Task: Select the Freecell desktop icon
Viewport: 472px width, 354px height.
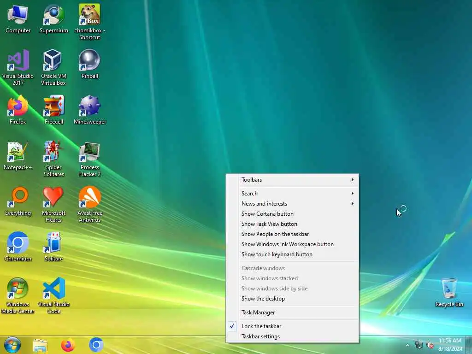Action: 54,110
